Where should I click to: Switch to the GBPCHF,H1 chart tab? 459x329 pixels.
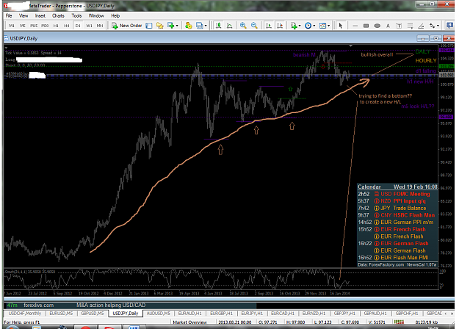pos(407,314)
